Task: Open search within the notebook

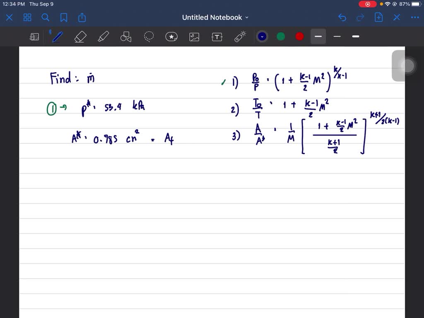Action: [x=46, y=17]
